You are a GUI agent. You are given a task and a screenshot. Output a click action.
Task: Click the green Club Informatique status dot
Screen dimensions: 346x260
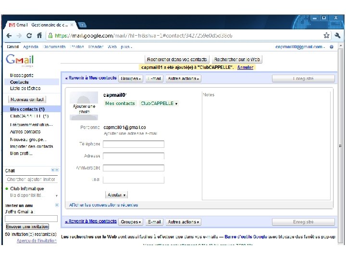point(7,189)
